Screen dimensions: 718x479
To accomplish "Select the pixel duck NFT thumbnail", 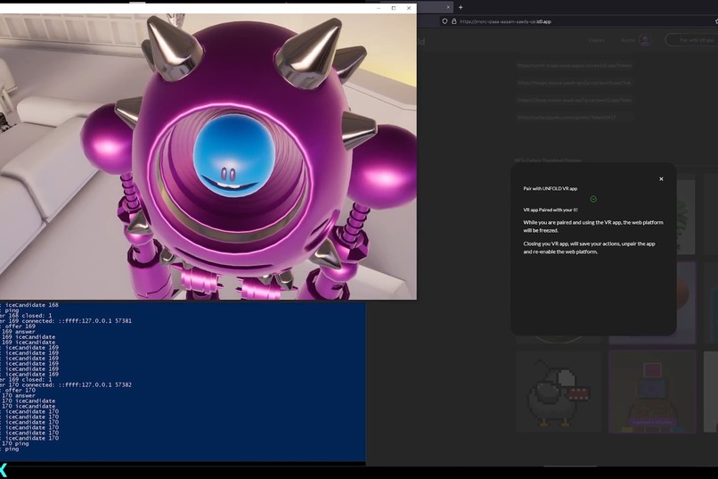I will coord(559,392).
